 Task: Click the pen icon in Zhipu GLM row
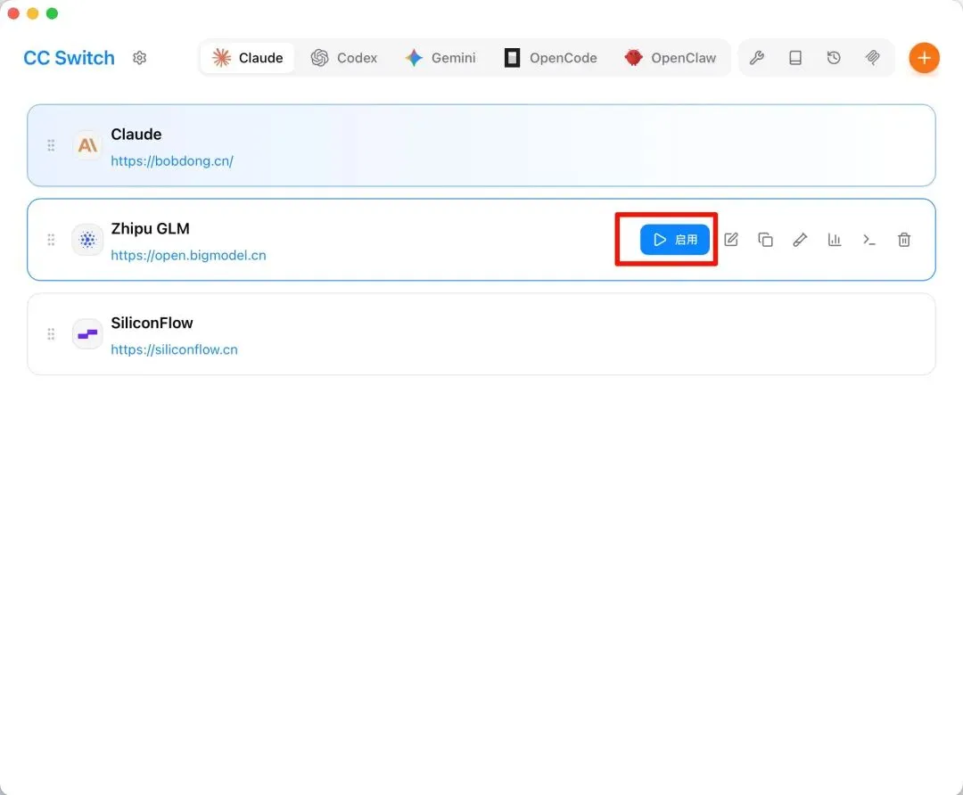pyautogui.click(x=800, y=240)
